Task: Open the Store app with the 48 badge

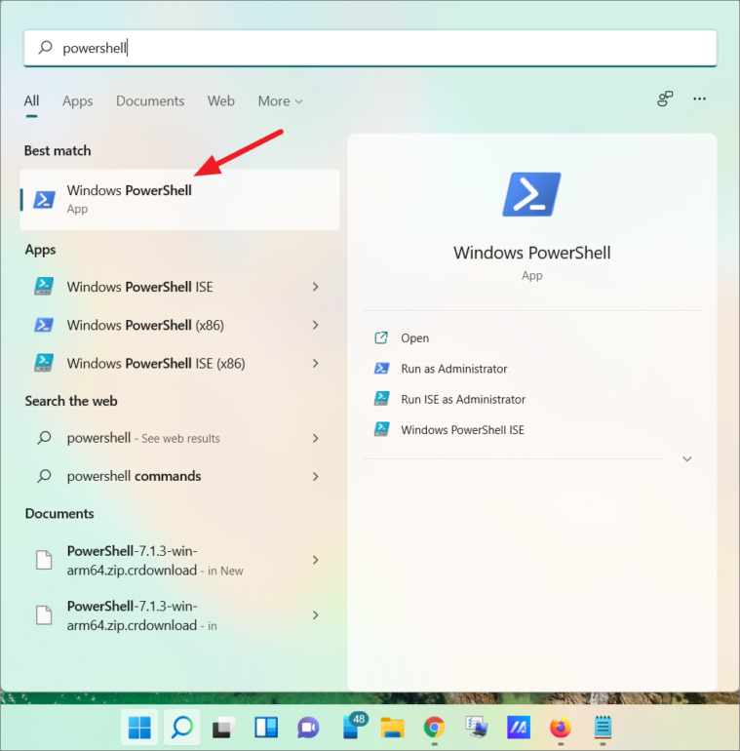Action: tap(354, 726)
